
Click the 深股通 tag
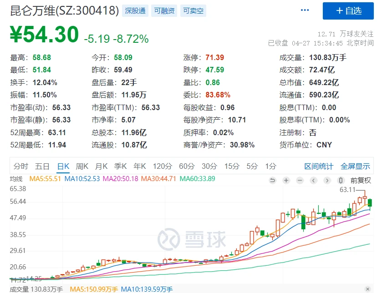tap(135, 10)
